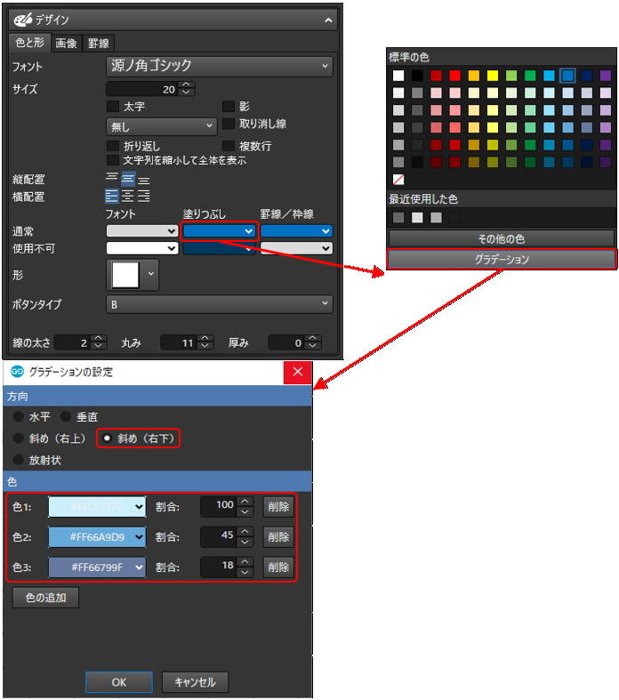Viewport: 619px width, 700px height.
Task: Click the 色の追加 button
Action: point(45,598)
